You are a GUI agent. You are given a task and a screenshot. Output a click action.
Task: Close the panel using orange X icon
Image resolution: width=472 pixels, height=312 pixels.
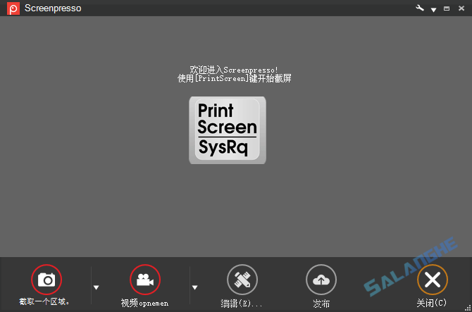(433, 280)
